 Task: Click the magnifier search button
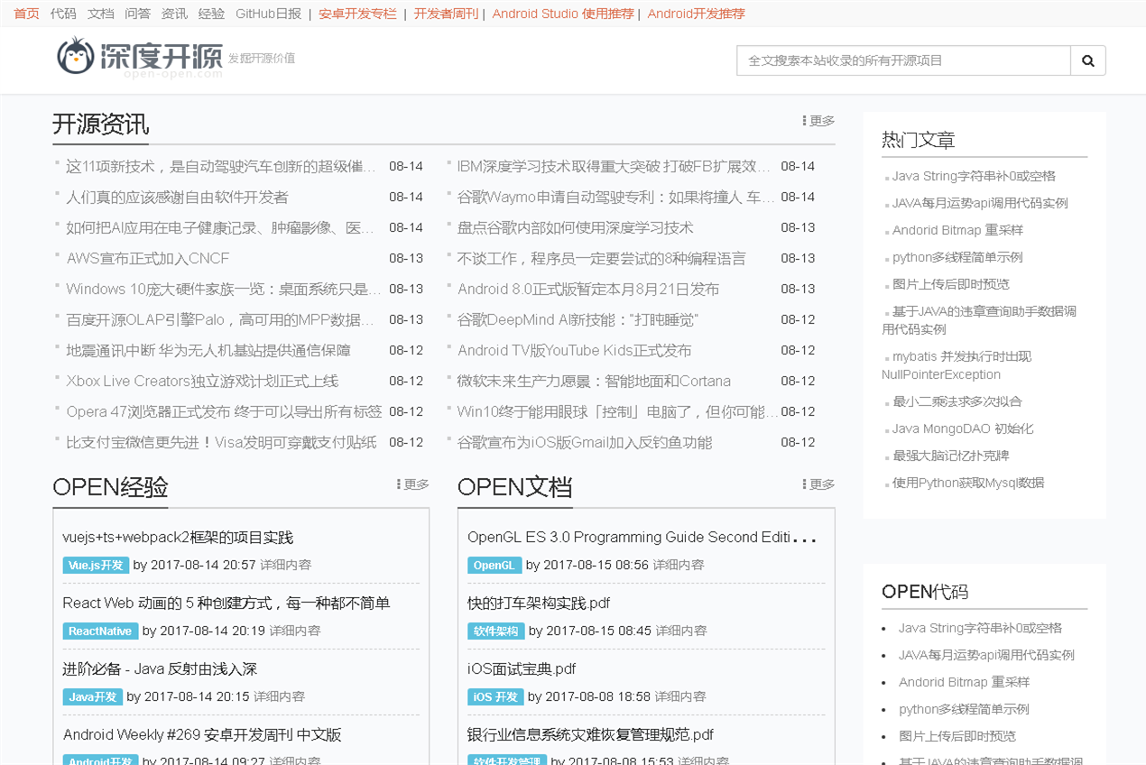(1087, 60)
